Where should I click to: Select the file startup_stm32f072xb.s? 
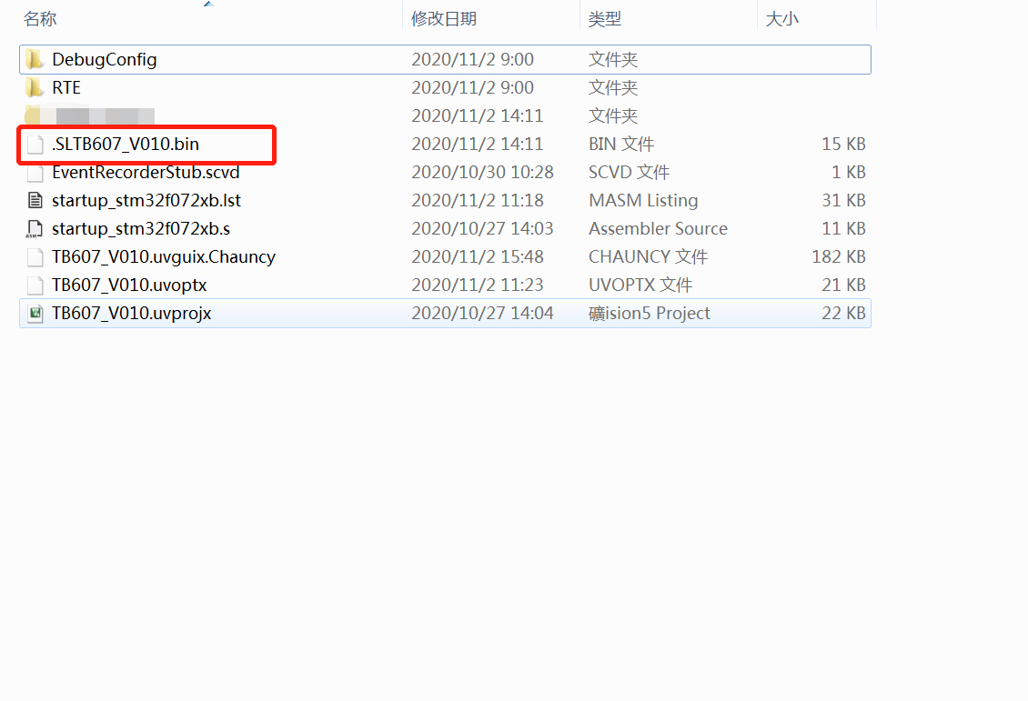(x=141, y=228)
